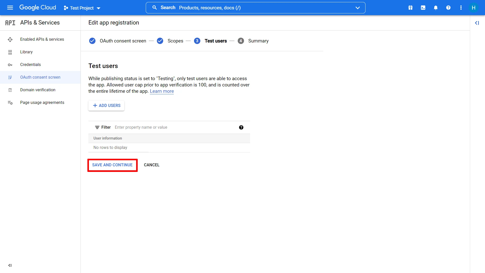Click the completed Scopes step checkmark
This screenshot has width=485, height=273.
[x=160, y=41]
